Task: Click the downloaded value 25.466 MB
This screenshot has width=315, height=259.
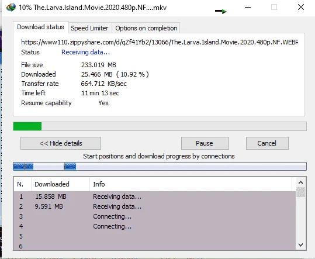Action: [x=115, y=74]
